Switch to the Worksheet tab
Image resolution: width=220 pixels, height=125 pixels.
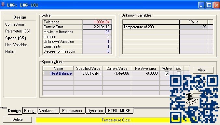[x=48, y=111]
